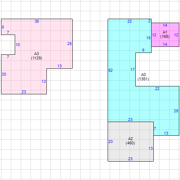Click the magenta A1 room shape
The image size is (180, 180).
[x=165, y=35]
